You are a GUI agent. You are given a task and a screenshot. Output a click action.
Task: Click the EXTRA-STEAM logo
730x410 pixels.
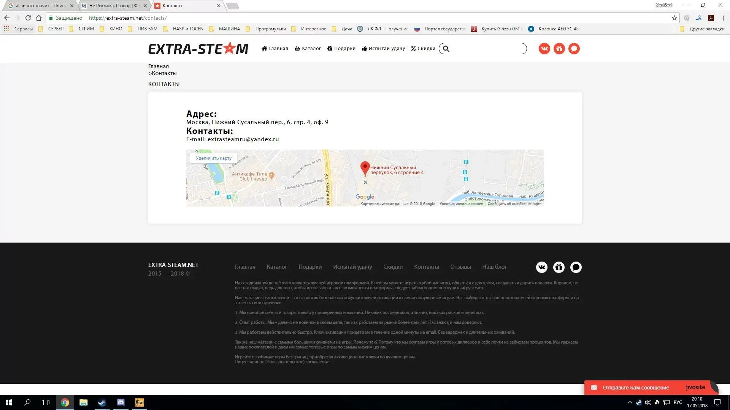(x=198, y=49)
